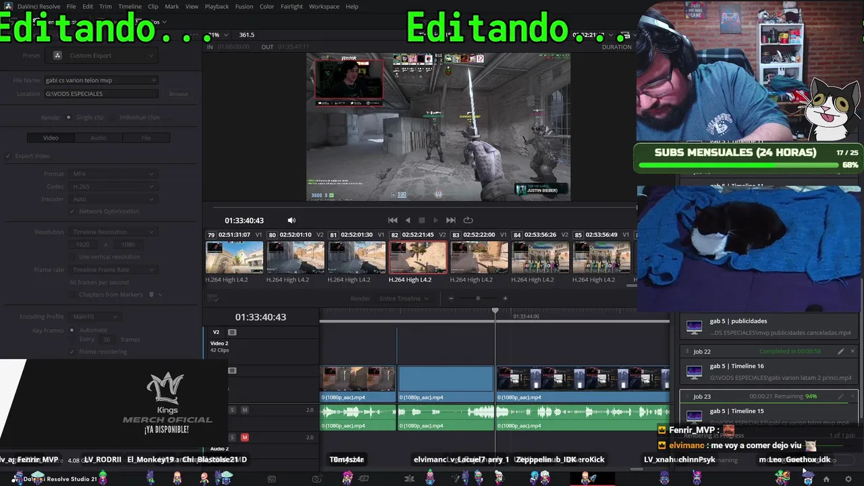Open the Fairlight menu
This screenshot has width=864, height=486.
click(x=292, y=6)
